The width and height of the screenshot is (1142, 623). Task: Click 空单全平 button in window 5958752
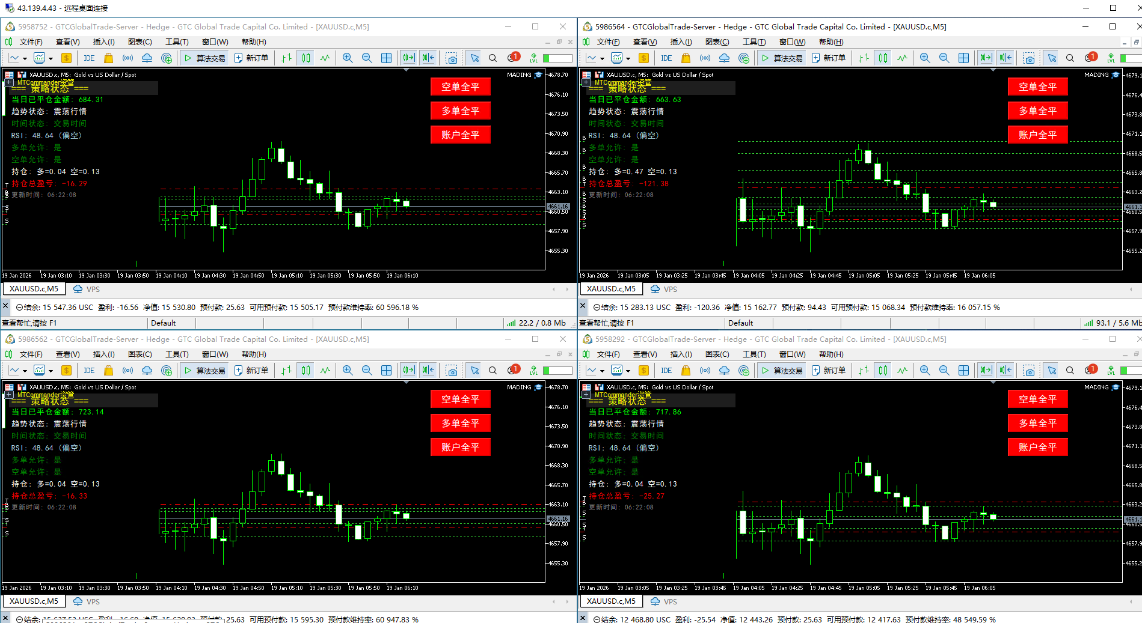(x=461, y=87)
